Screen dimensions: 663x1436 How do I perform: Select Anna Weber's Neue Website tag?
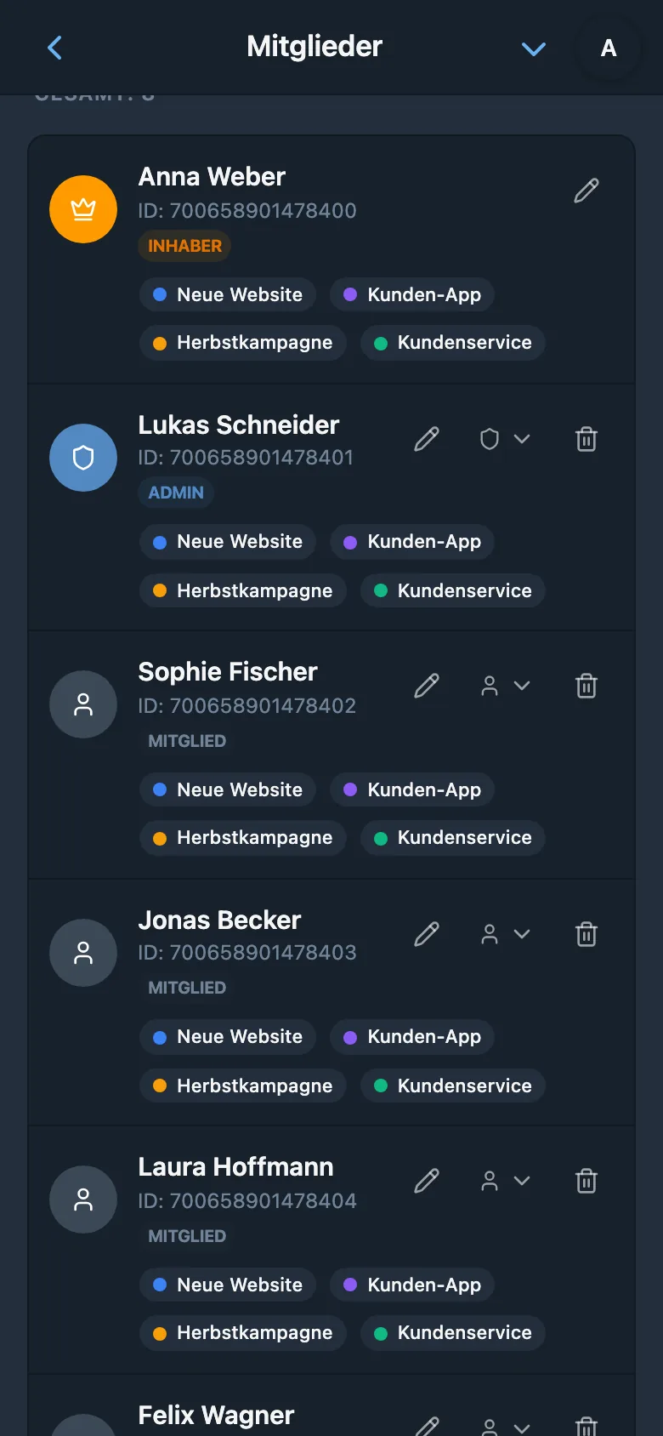pyautogui.click(x=228, y=294)
